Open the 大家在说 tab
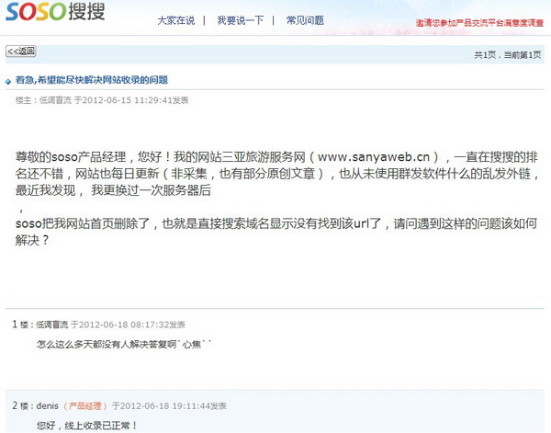This screenshot has height=433, width=551. point(175,19)
